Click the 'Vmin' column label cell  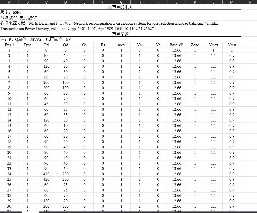(232, 45)
